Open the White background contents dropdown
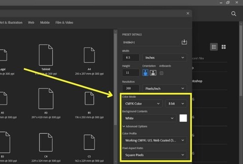The height and width of the screenshot is (164, 243). pos(150,118)
